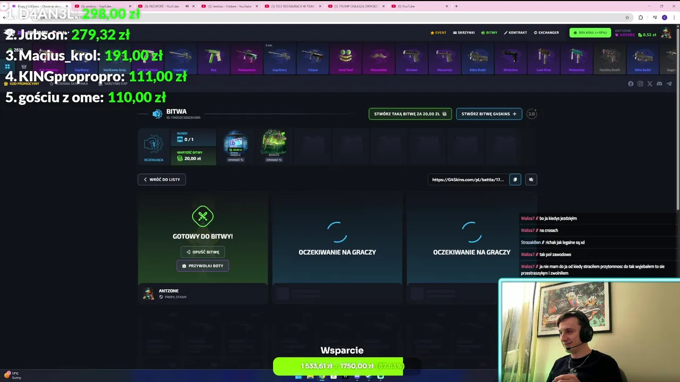
Task: Click the Triqua skin in drop feed
Action: [312, 59]
